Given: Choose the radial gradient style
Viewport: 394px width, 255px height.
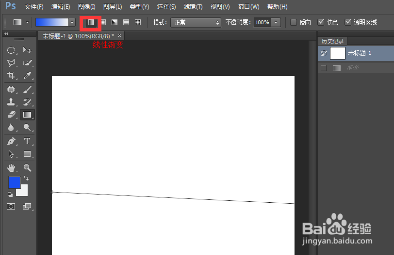Looking at the screenshot, I should tap(103, 22).
